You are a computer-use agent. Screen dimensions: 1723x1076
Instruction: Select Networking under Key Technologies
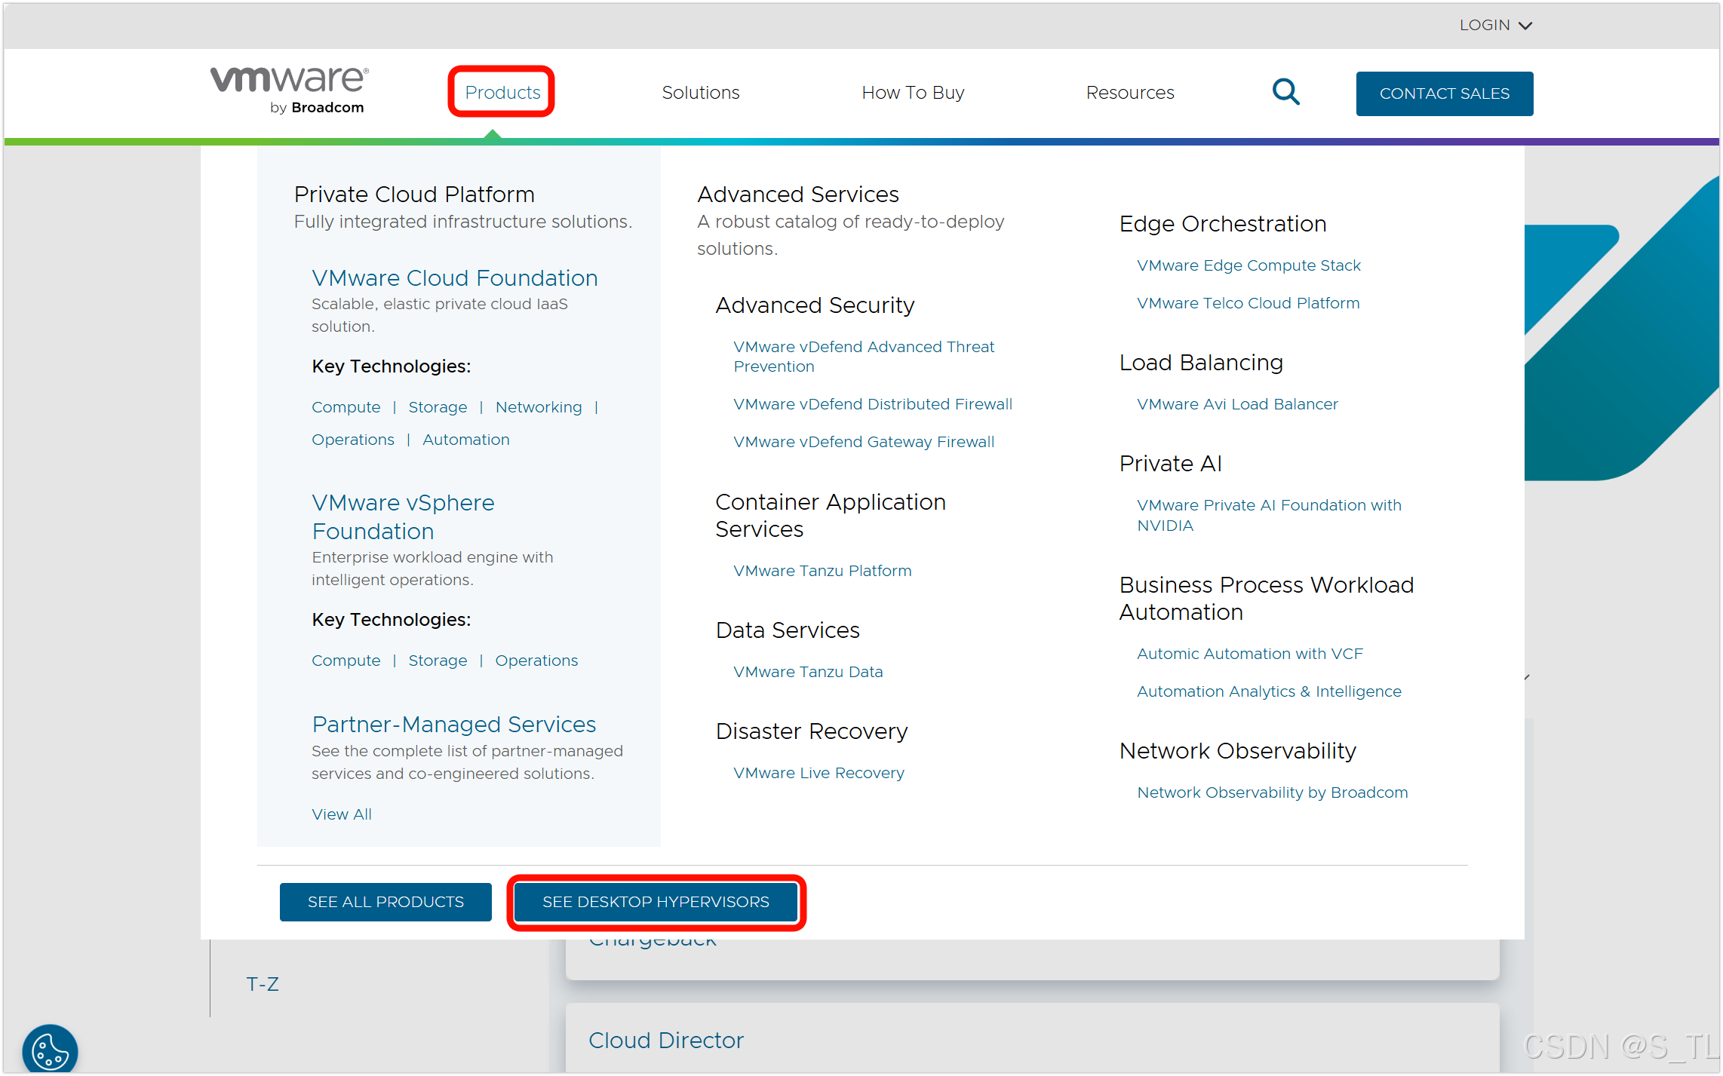[x=538, y=407]
